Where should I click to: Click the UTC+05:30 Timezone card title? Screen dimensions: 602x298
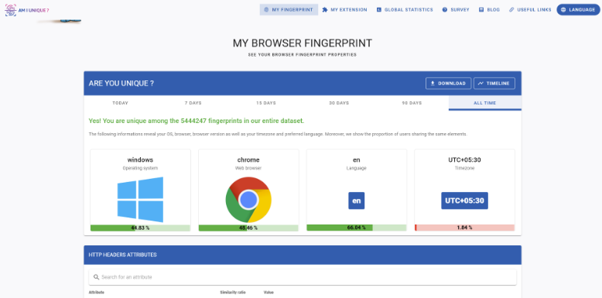[x=464, y=159]
